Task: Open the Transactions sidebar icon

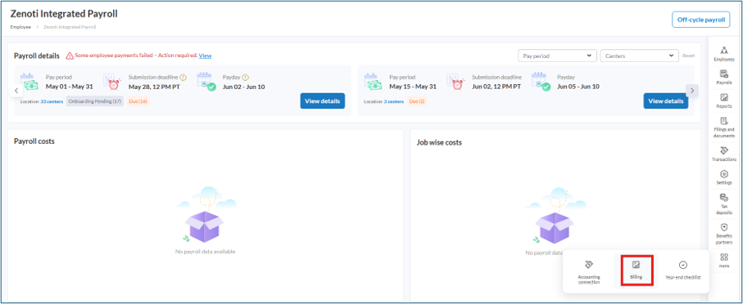Action: click(x=723, y=154)
